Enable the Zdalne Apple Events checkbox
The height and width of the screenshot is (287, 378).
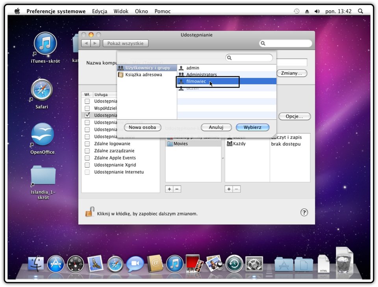click(x=87, y=158)
